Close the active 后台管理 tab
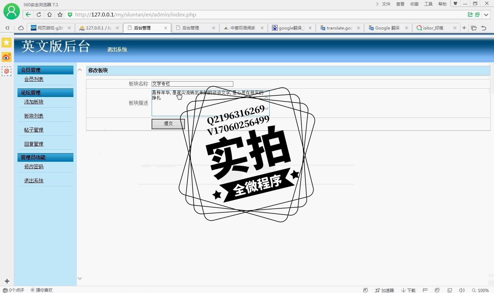This screenshot has width=494, height=293. click(x=166, y=28)
